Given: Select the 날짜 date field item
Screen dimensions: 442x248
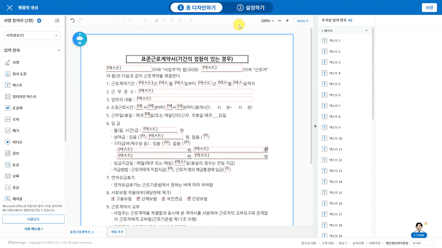Looking at the screenshot, I should coord(16,176).
